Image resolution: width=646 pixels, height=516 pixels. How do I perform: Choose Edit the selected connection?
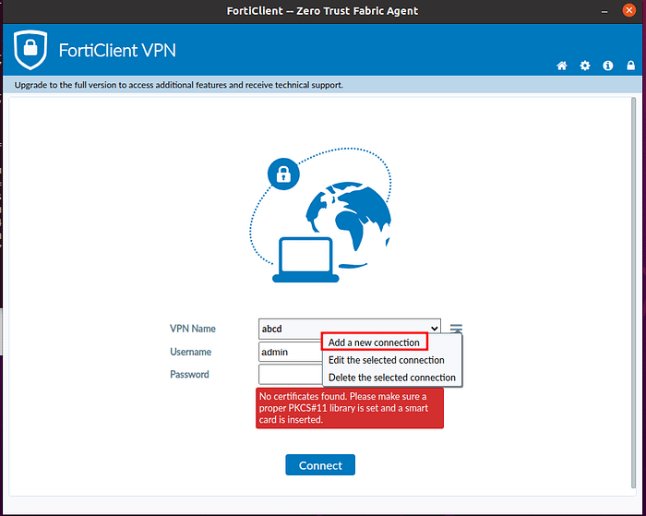[386, 360]
